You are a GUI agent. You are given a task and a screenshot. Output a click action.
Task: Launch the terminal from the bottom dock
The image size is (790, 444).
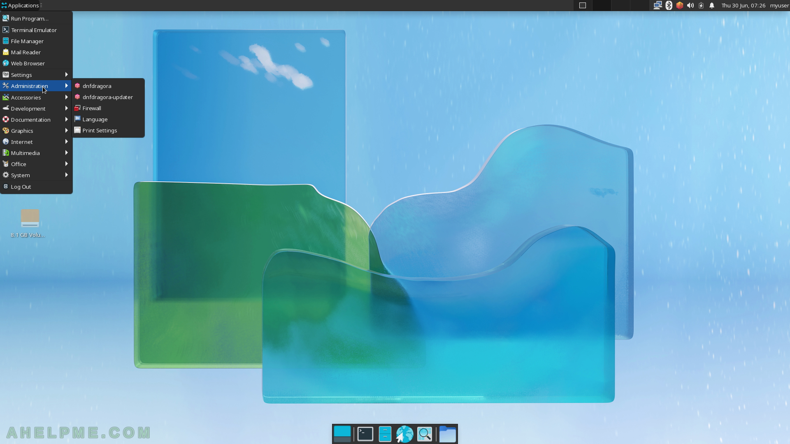(x=365, y=434)
